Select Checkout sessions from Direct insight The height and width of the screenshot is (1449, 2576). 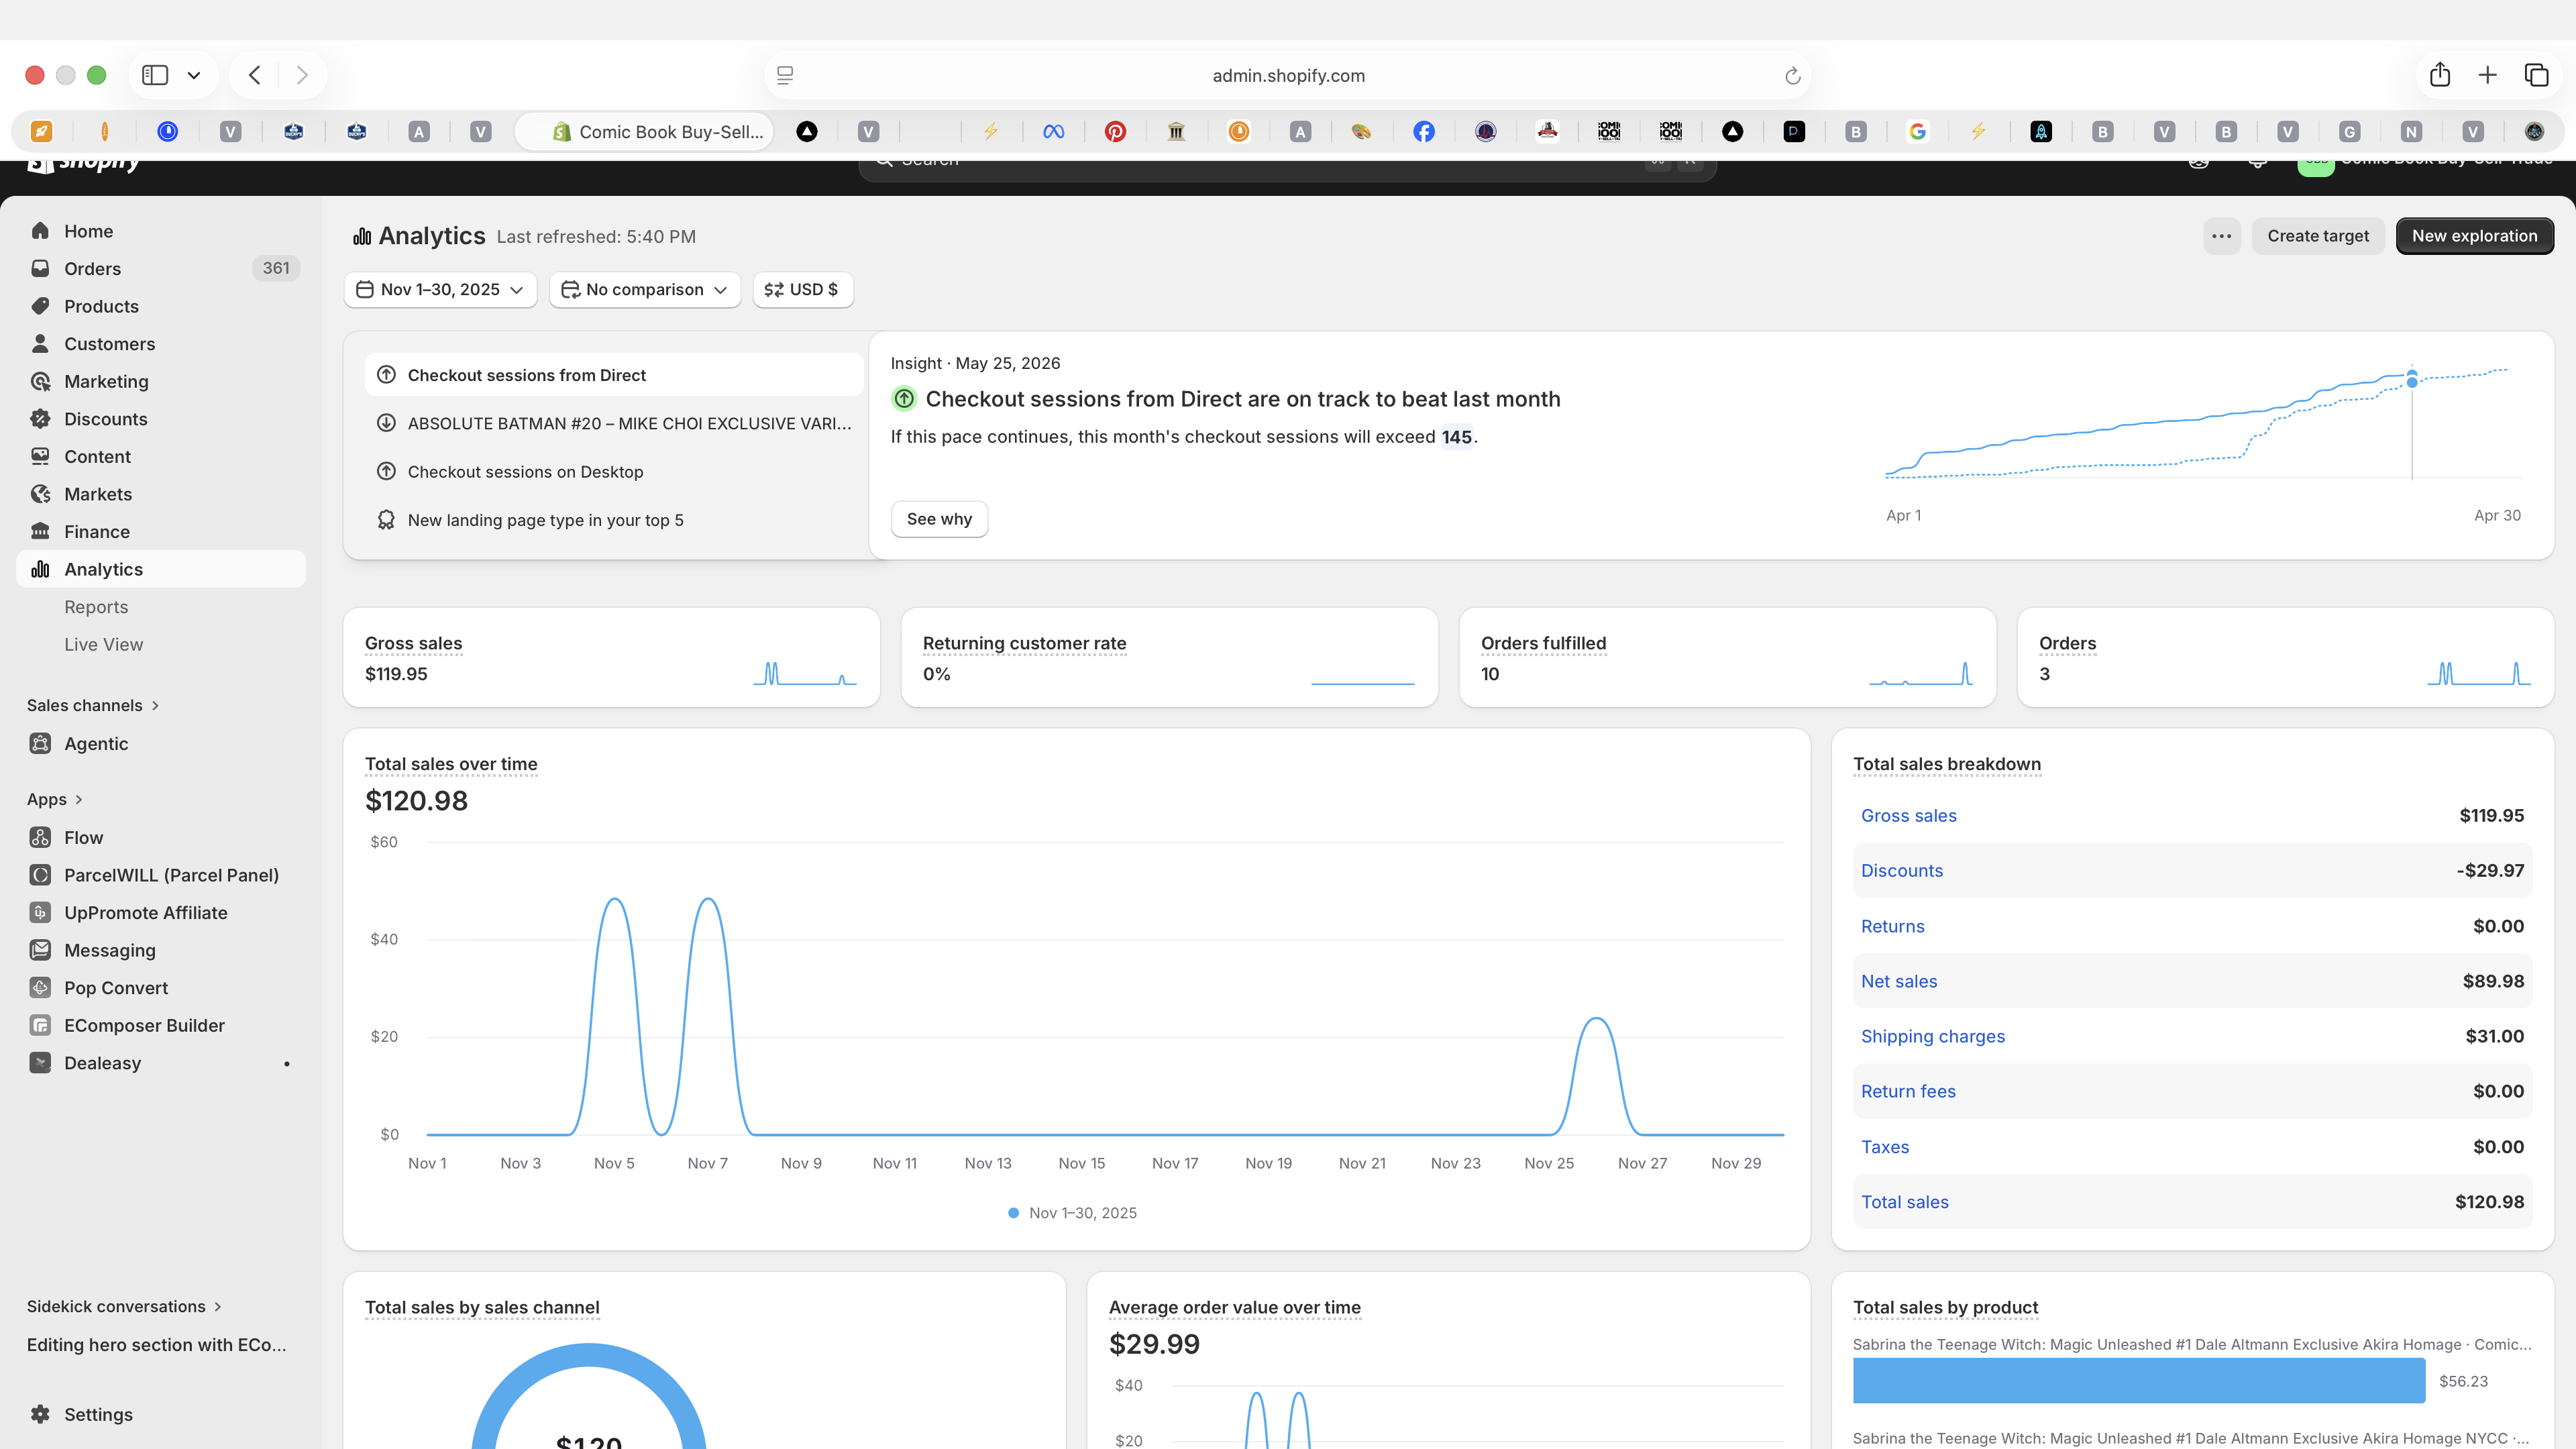613,375
